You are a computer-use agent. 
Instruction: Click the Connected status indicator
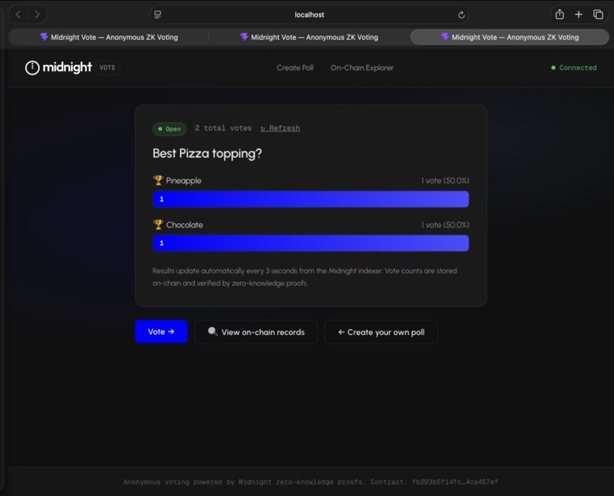[x=573, y=68]
